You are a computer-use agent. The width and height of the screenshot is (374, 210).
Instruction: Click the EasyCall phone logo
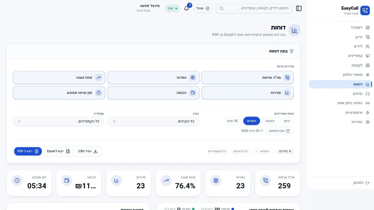pyautogui.click(x=365, y=10)
